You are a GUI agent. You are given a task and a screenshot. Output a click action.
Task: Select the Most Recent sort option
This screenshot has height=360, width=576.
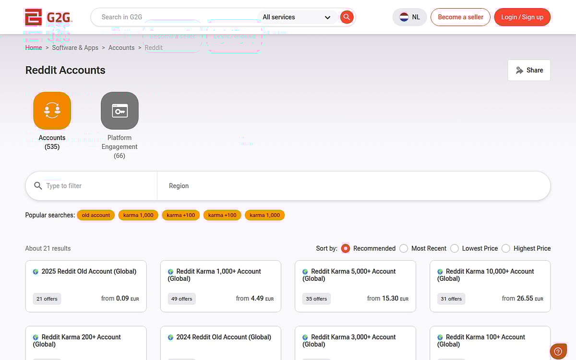(x=404, y=248)
